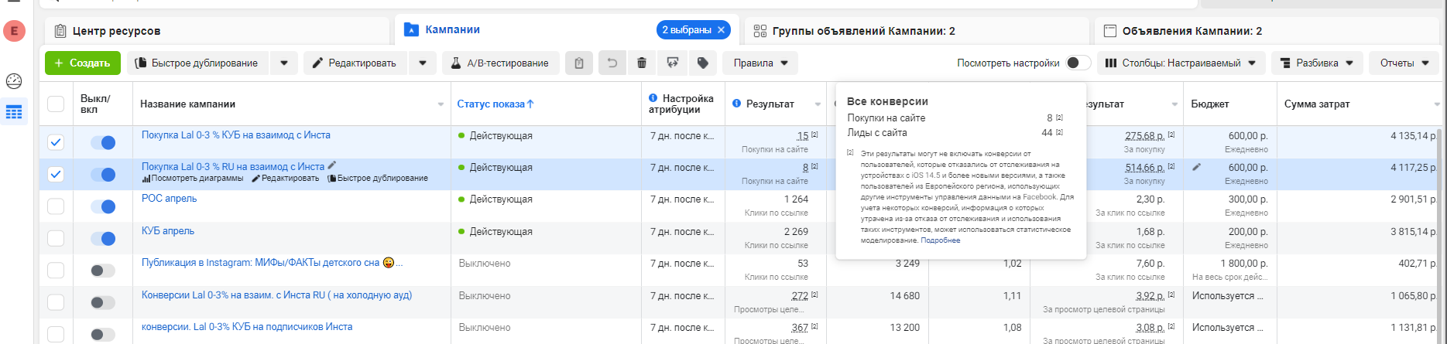This screenshot has height=344, width=1447.
Task: Click the budget edit pencil for 514,66 row
Action: coord(1197,167)
